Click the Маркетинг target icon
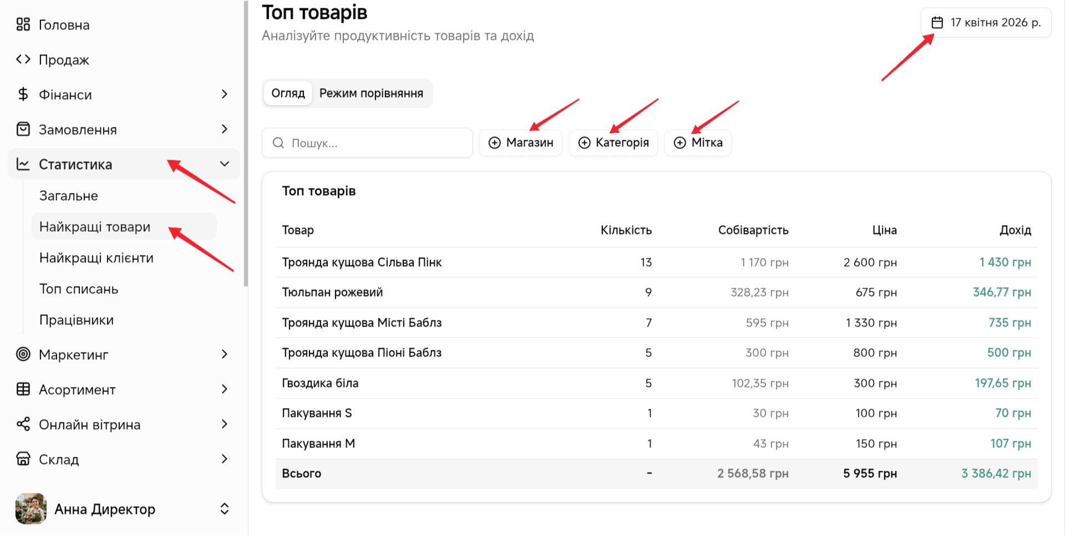Screen dimensions: 1065x535 (x=23, y=354)
